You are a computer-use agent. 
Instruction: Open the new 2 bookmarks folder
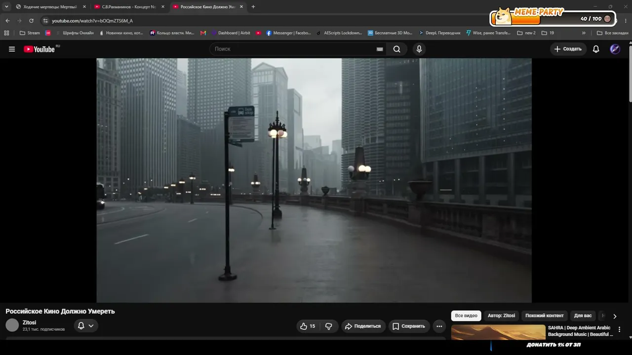(526, 33)
